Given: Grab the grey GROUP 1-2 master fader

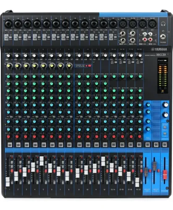Looking at the screenshot, I should click(146, 172).
